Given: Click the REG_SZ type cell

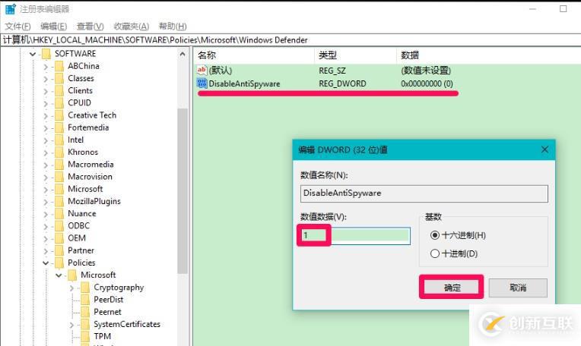Looking at the screenshot, I should pyautogui.click(x=332, y=71).
